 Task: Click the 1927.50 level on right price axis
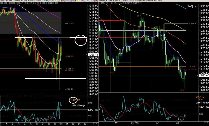pos(204,31)
